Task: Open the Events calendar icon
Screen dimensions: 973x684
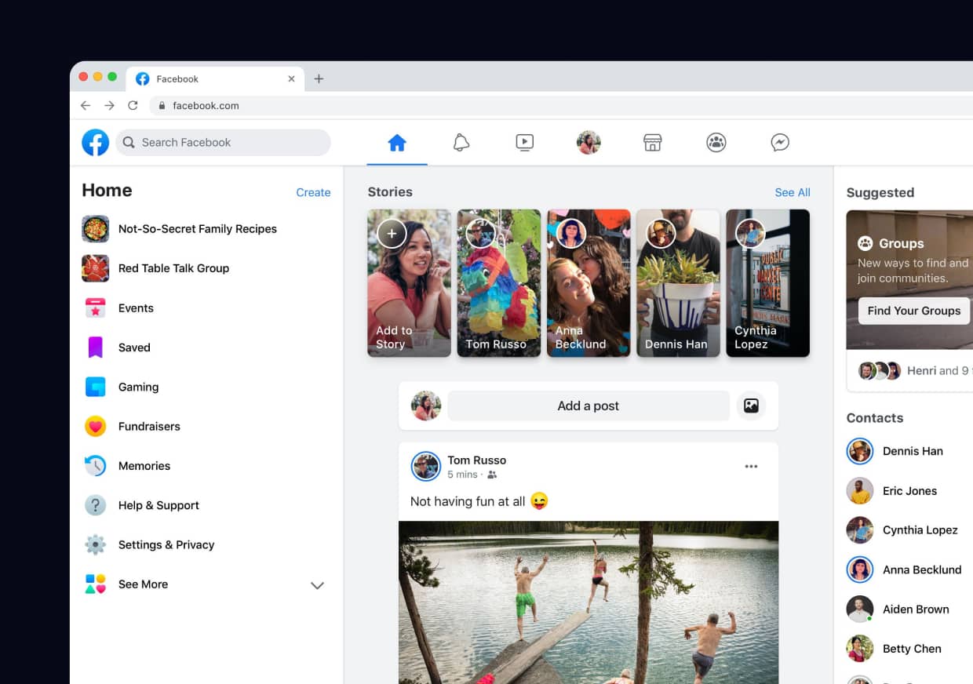Action: click(x=95, y=308)
